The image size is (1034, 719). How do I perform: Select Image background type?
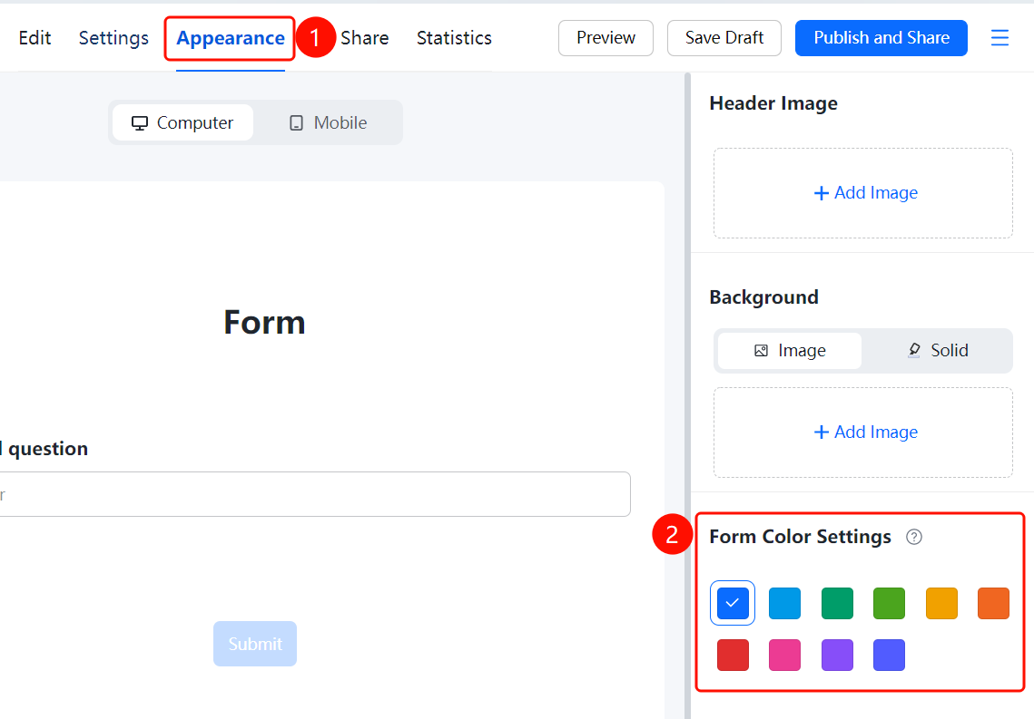tap(790, 350)
